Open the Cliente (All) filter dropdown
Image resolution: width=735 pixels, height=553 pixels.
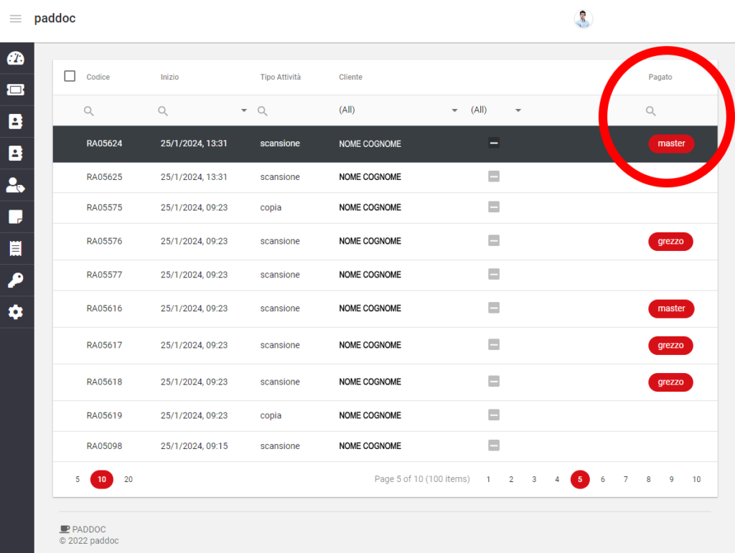coord(398,110)
